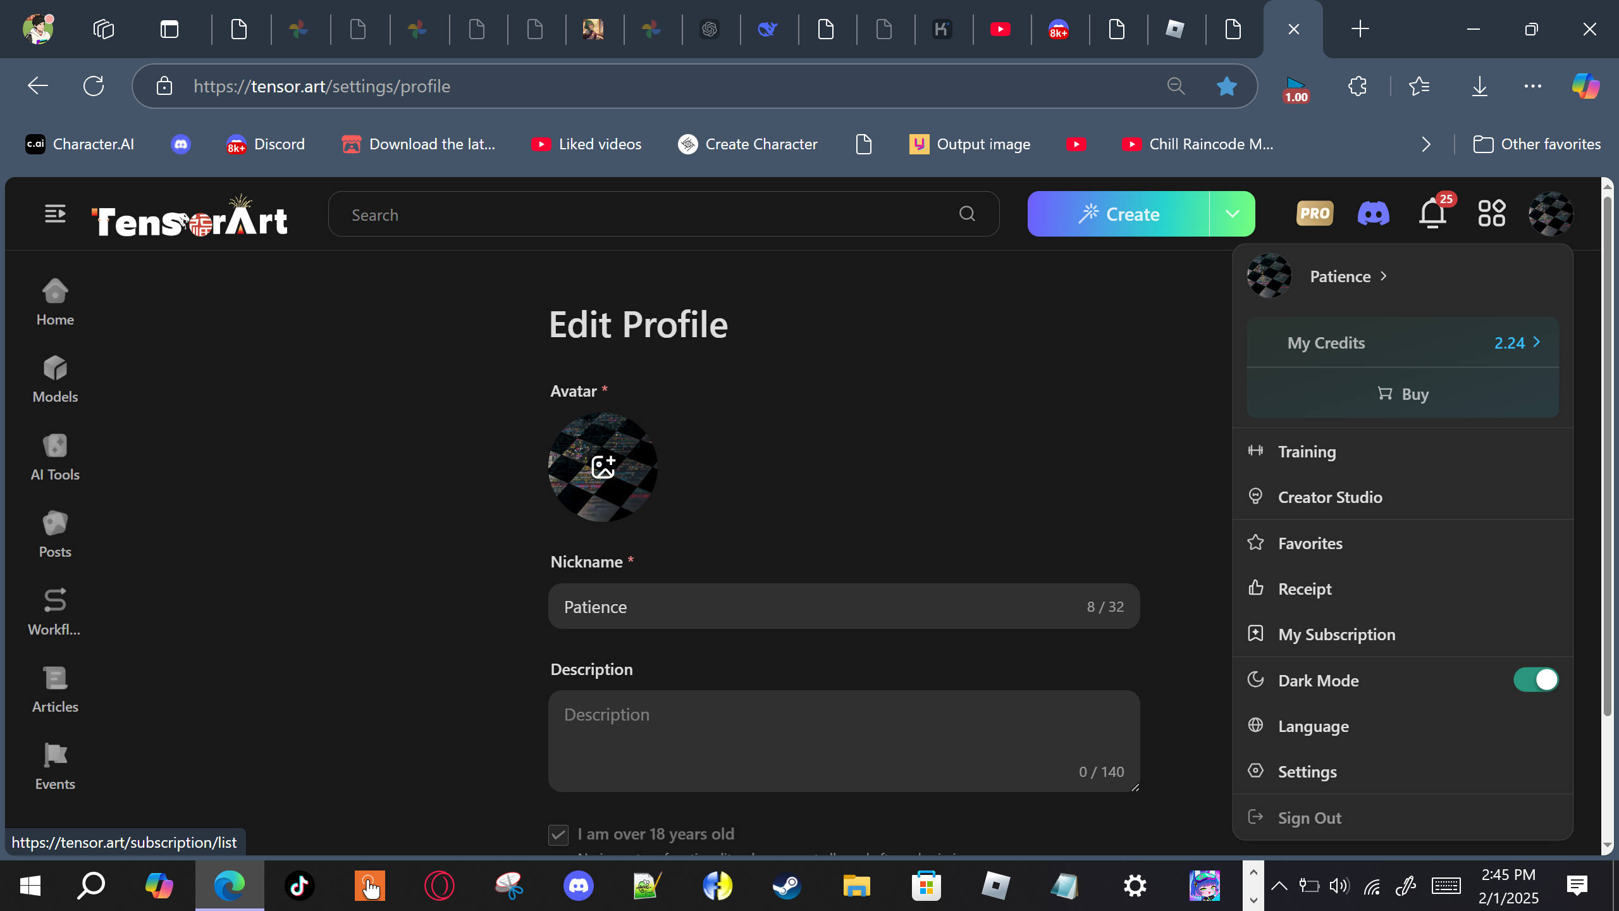The height and width of the screenshot is (911, 1619).
Task: Expand more bookmarks bar chevron
Action: click(x=1426, y=144)
